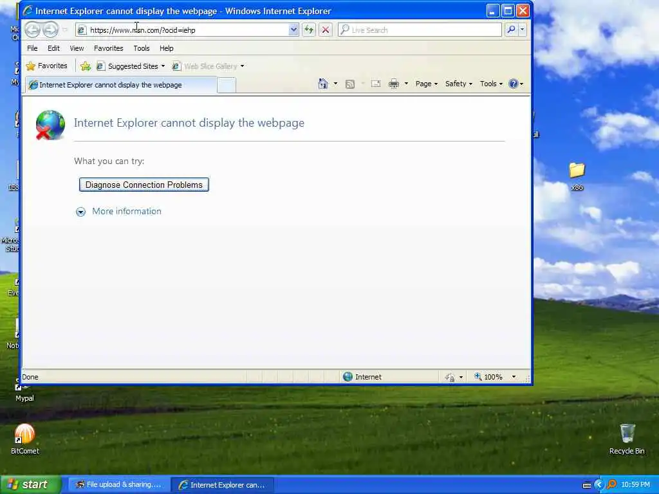Select the 'cannot display the webpage' tab
This screenshot has width=659, height=494.
[121, 85]
